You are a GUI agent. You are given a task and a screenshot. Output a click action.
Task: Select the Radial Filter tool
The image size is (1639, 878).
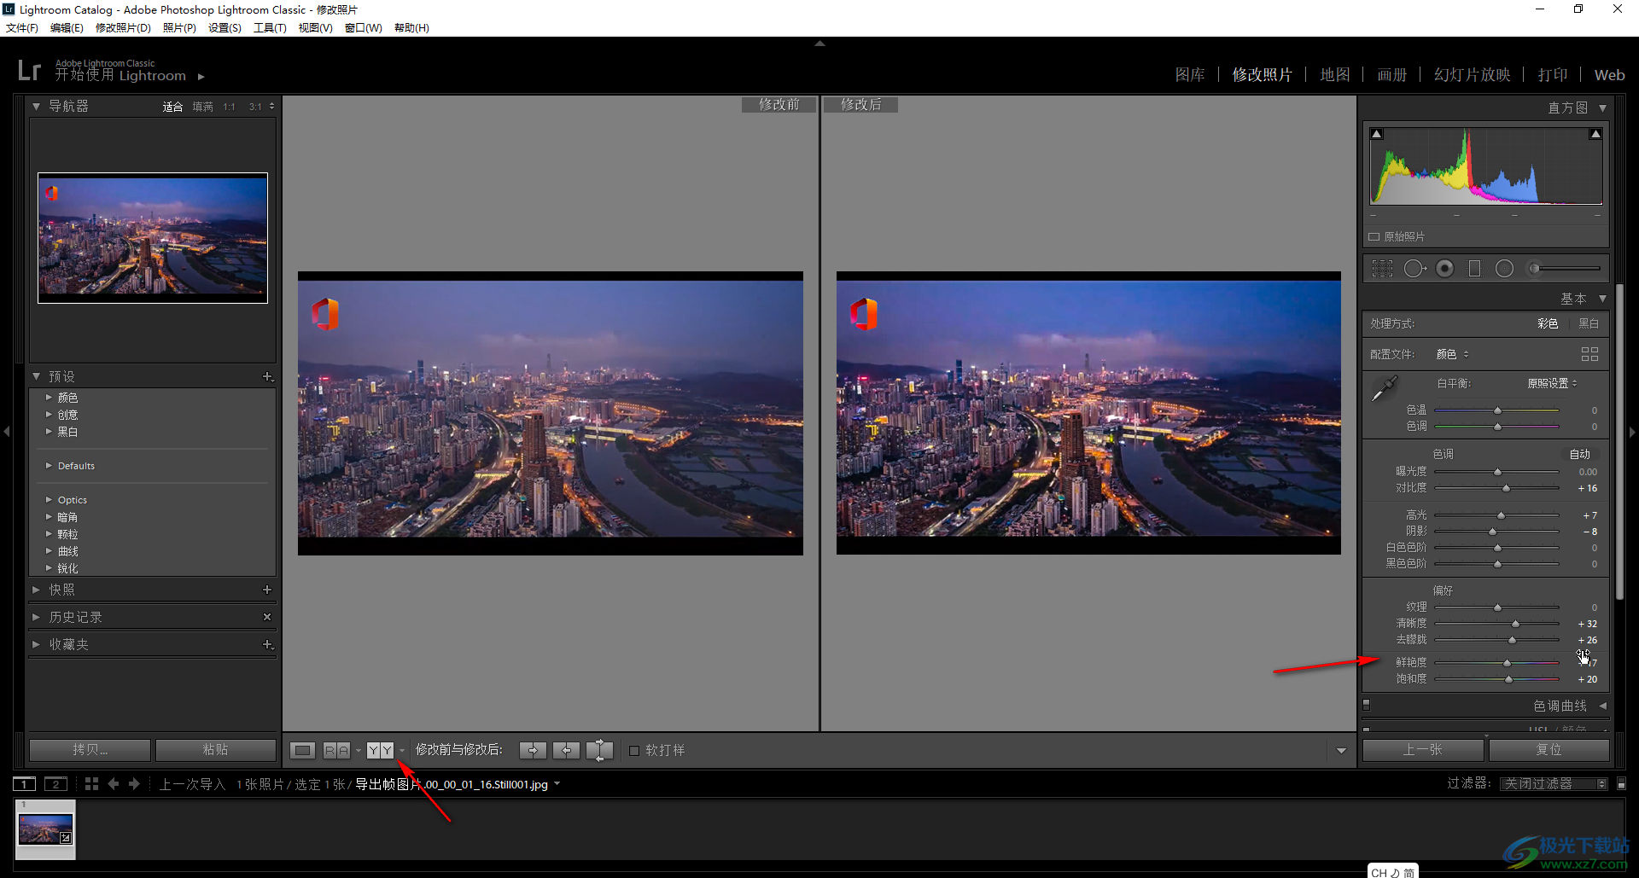click(1504, 269)
